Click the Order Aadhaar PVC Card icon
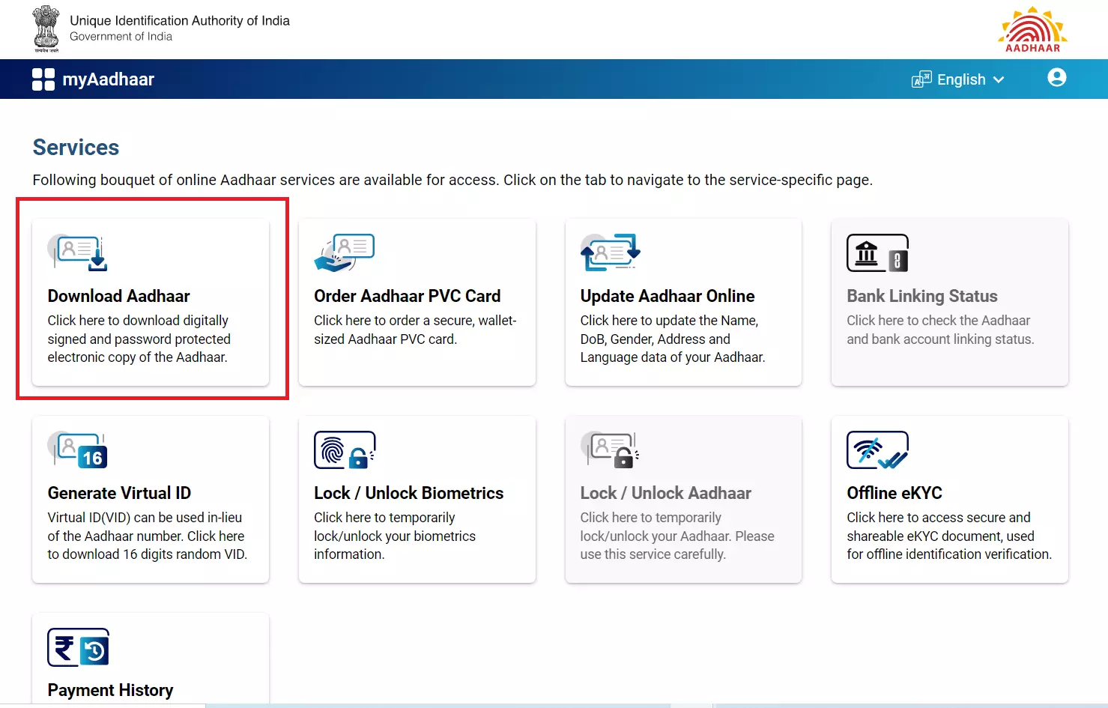The height and width of the screenshot is (708, 1108). tap(344, 252)
